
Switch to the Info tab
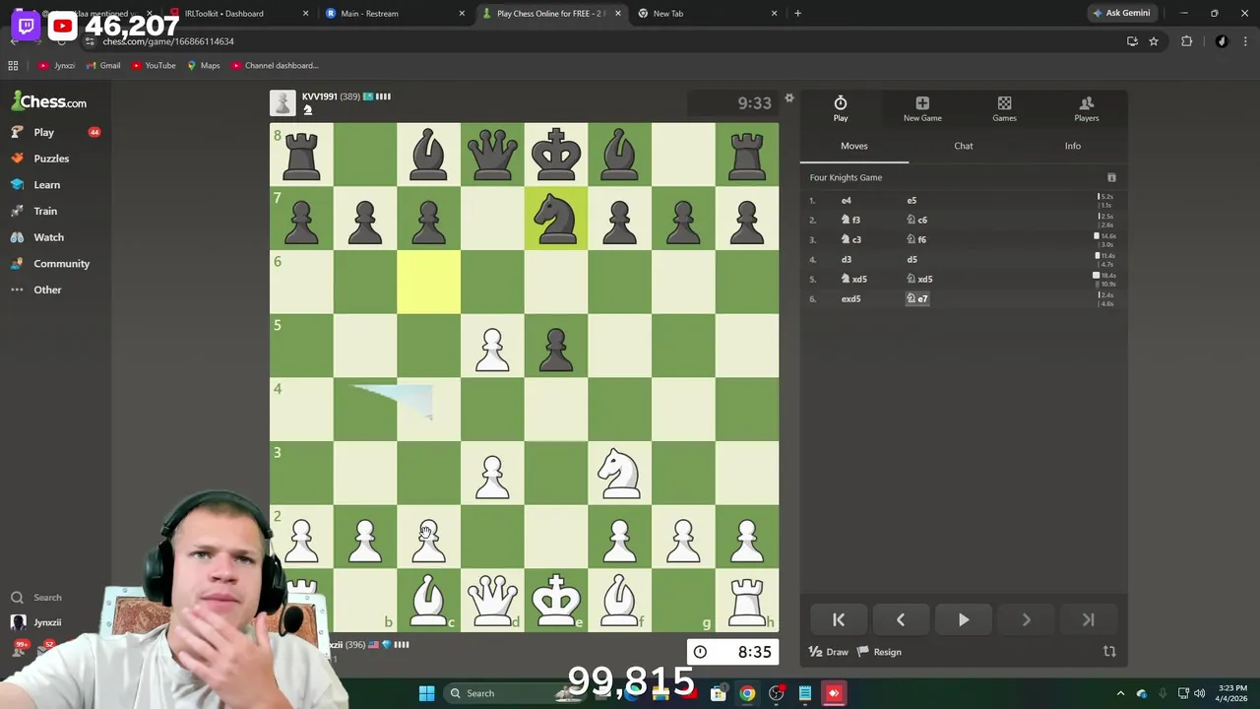(1073, 146)
